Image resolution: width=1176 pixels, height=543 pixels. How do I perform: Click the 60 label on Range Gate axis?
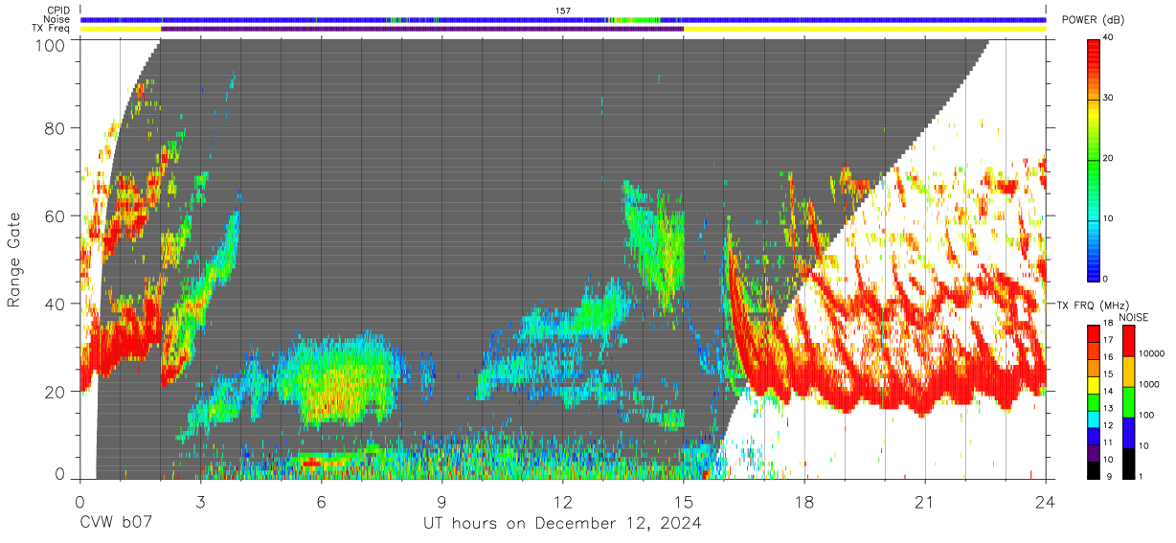tap(56, 215)
